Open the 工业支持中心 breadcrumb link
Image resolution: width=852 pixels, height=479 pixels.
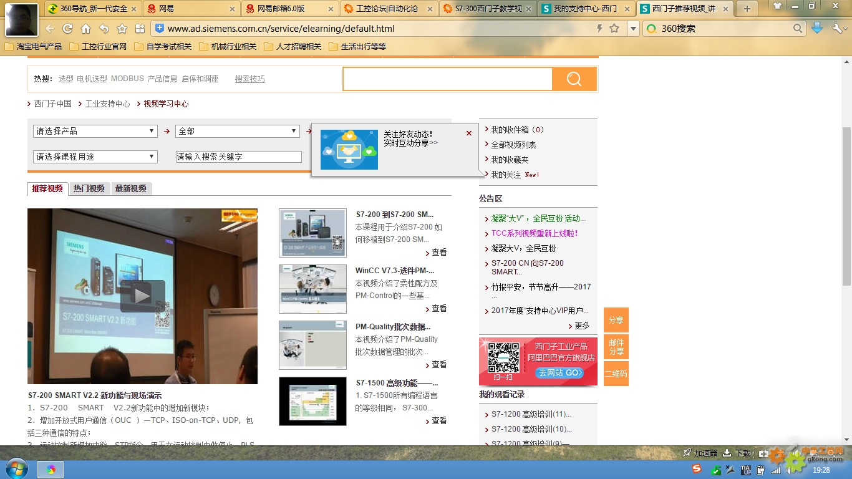pyautogui.click(x=107, y=104)
